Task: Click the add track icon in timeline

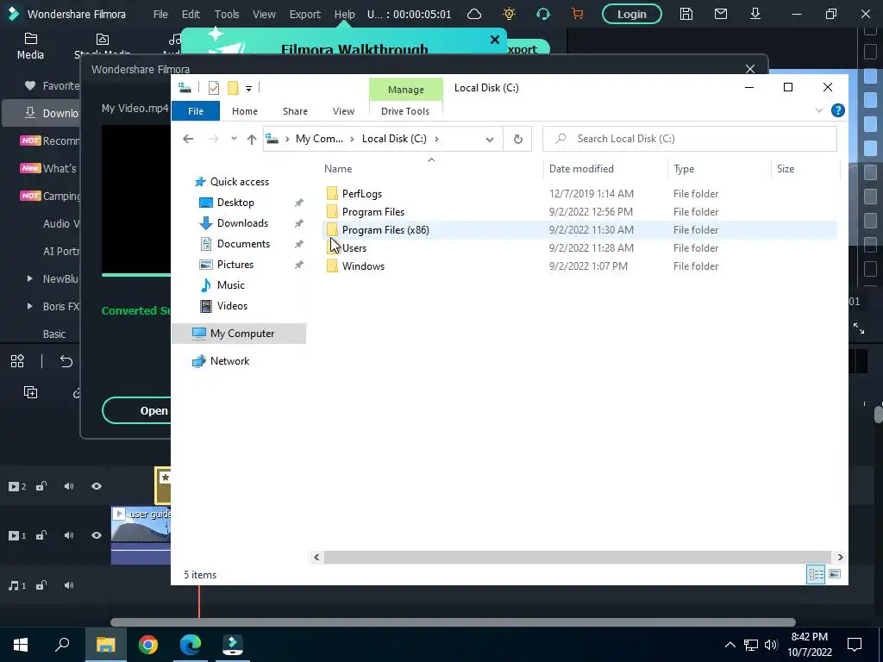Action: pyautogui.click(x=30, y=392)
